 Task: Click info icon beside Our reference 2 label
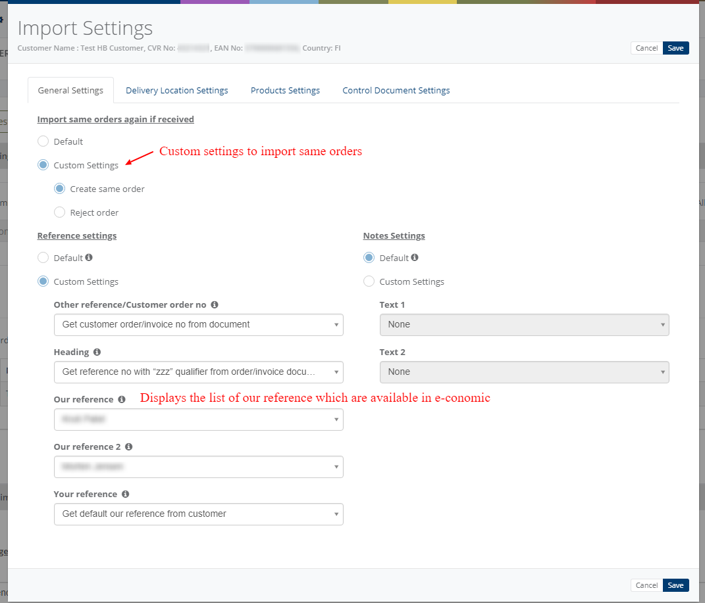[x=128, y=446]
